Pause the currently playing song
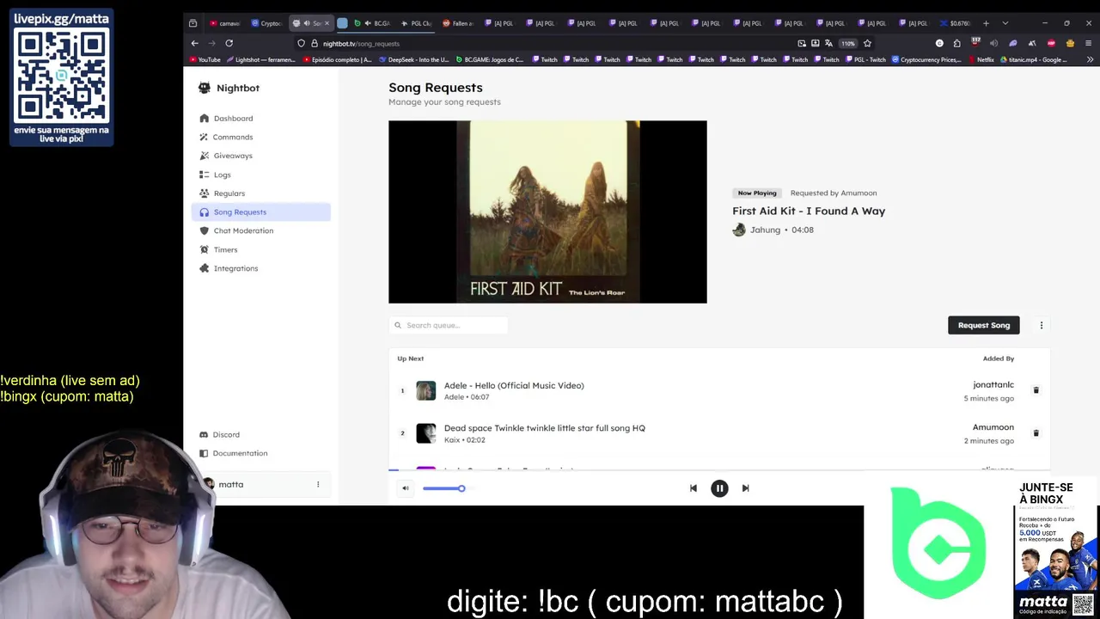 (x=719, y=488)
